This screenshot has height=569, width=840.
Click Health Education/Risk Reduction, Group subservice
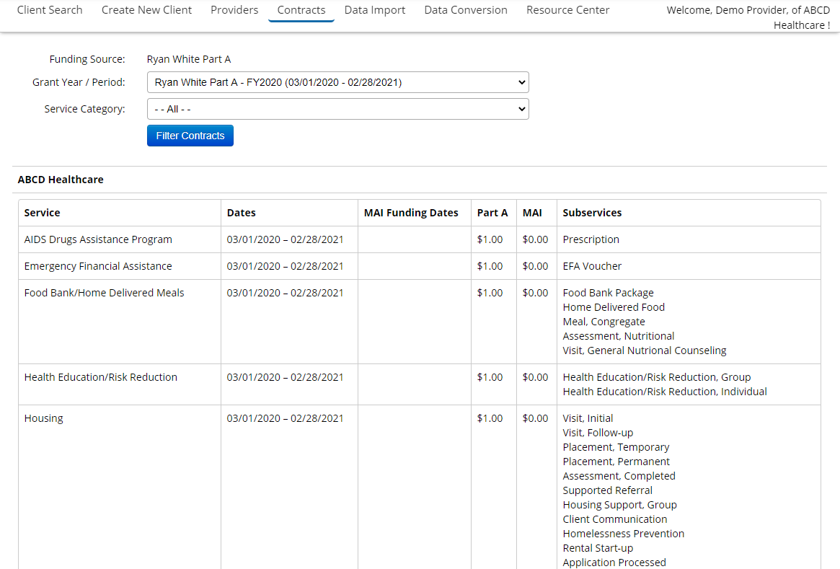pyautogui.click(x=657, y=377)
